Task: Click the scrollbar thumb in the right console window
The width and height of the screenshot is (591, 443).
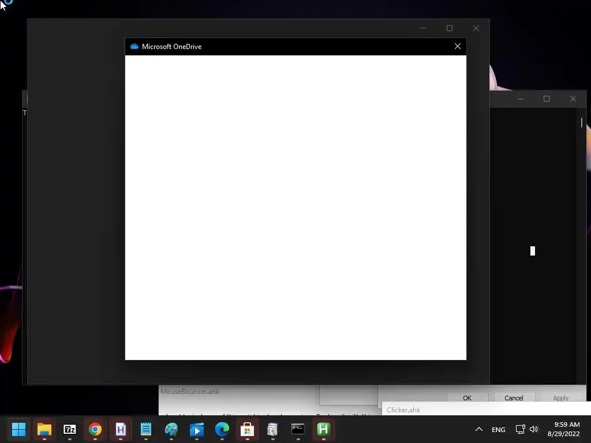Action: (x=582, y=122)
